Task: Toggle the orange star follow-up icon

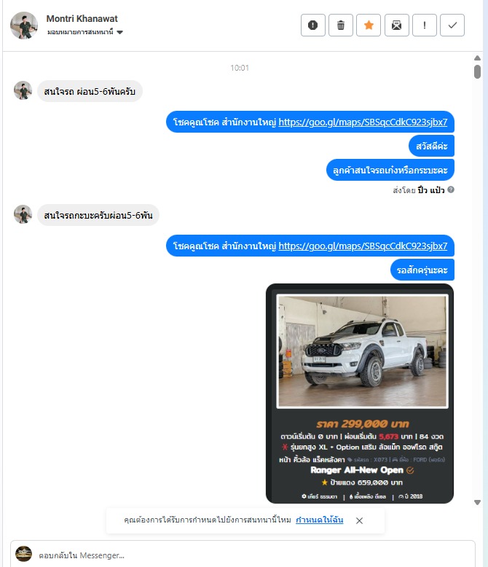Action: coord(369,26)
